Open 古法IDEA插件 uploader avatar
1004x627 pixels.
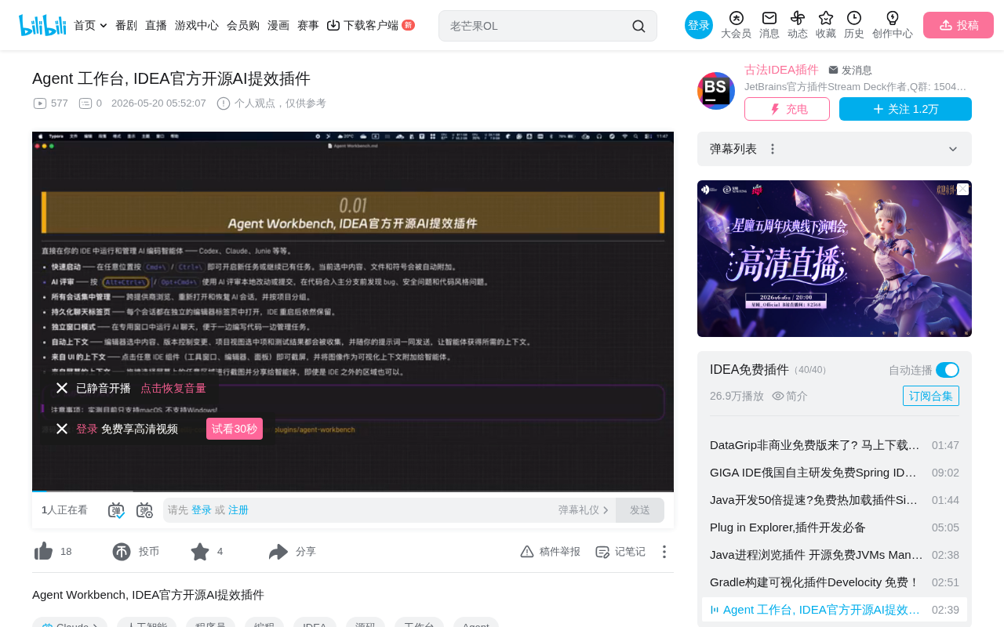[x=716, y=91]
